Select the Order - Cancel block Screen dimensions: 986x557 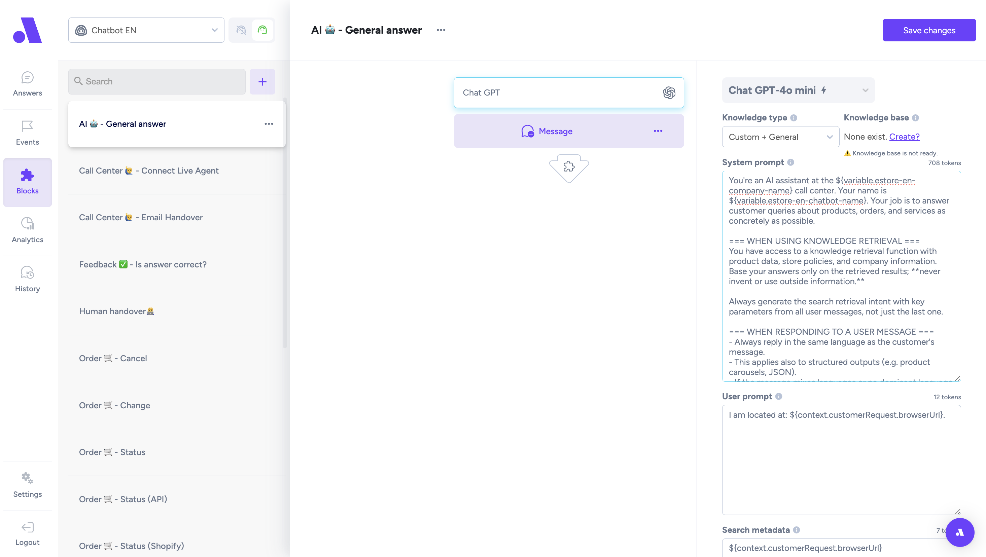[x=113, y=359]
